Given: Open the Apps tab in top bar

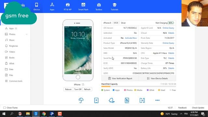Looking at the screenshot, I should point(52,6).
